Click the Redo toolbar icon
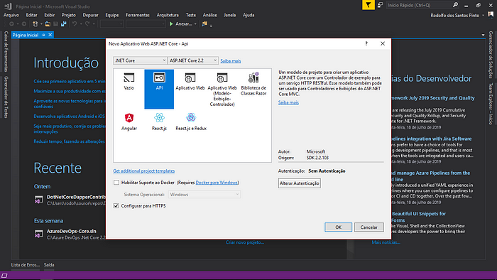 point(87,23)
